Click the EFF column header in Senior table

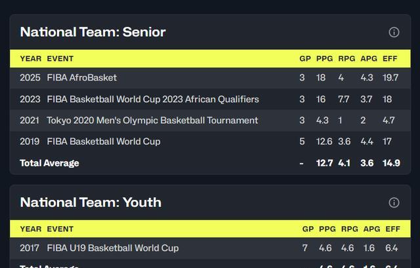pos(390,58)
